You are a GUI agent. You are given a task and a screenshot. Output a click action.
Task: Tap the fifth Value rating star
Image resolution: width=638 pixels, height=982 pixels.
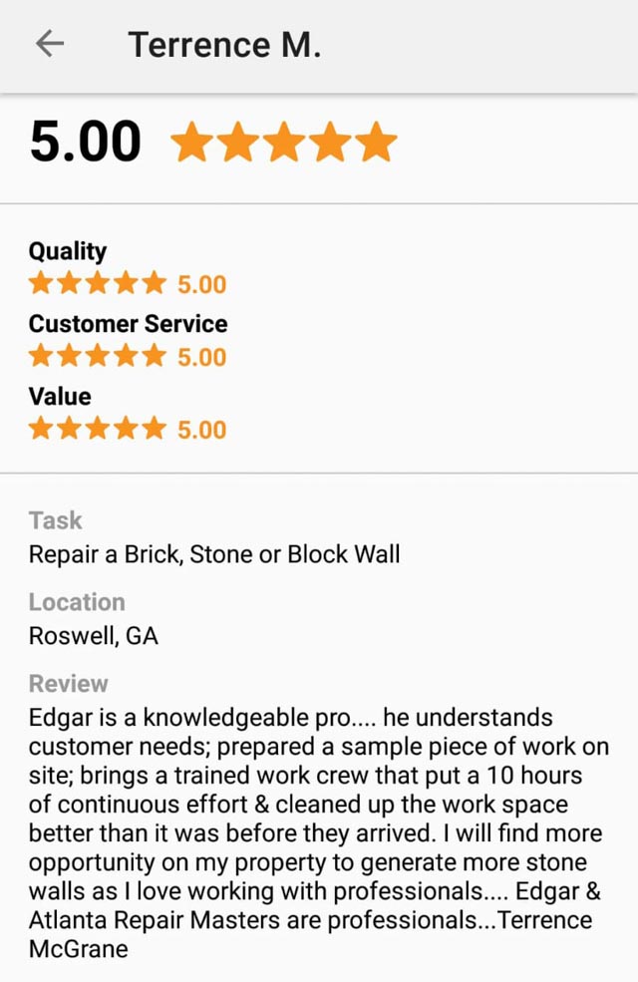[x=154, y=429]
